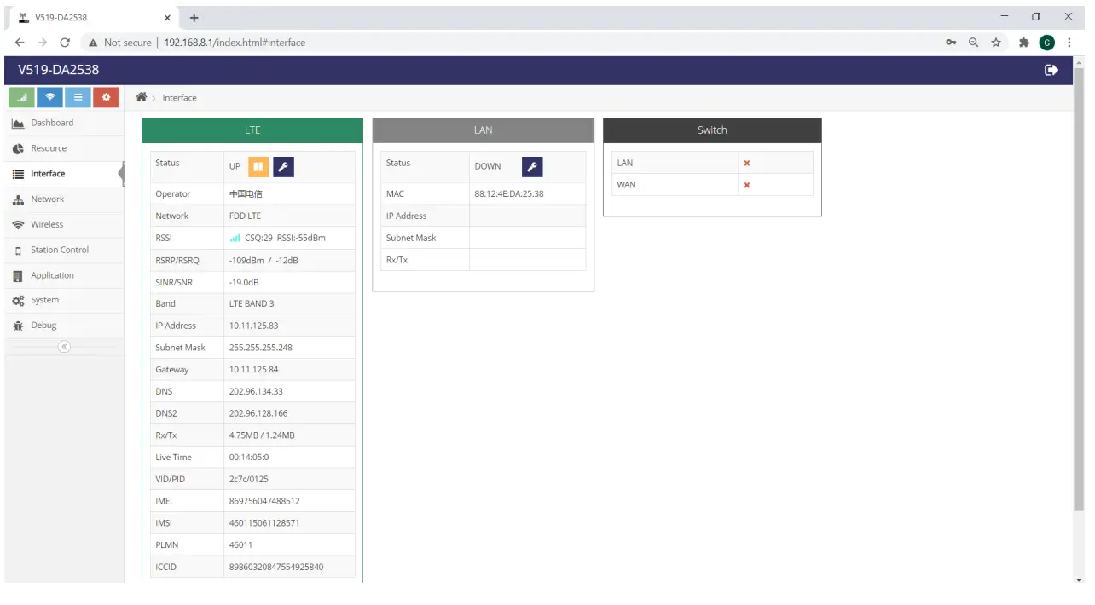The image size is (1095, 605).
Task: Select the V519-DA2538 browser tab
Action: [x=92, y=17]
